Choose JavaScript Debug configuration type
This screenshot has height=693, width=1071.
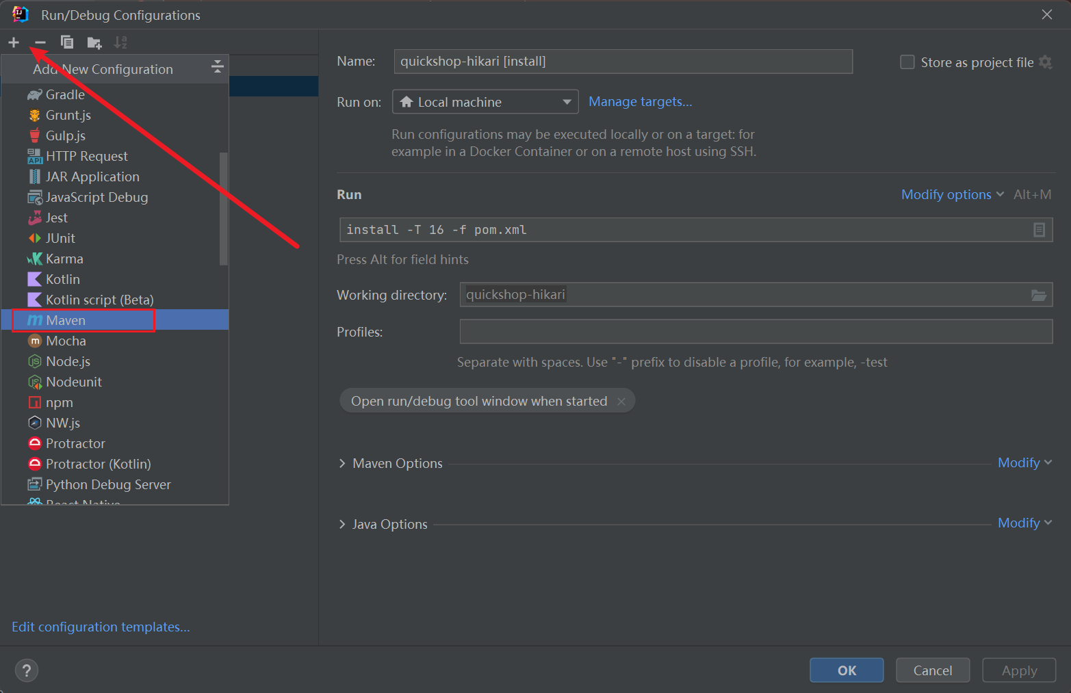115,197
